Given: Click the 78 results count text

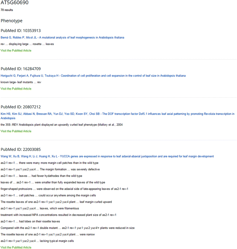Looking at the screenshot, I should 7,10.
